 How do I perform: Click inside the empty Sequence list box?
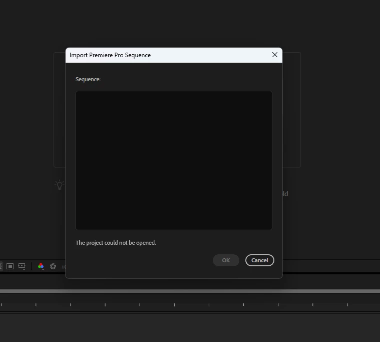tap(174, 160)
